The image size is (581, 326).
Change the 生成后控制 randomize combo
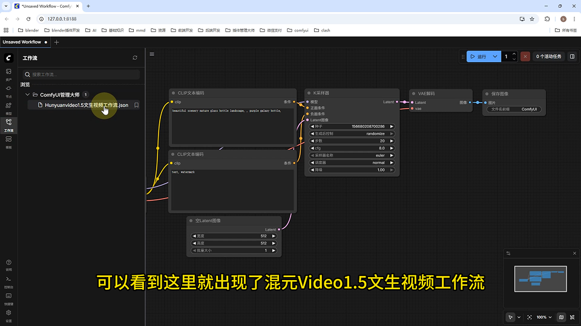pyautogui.click(x=352, y=134)
